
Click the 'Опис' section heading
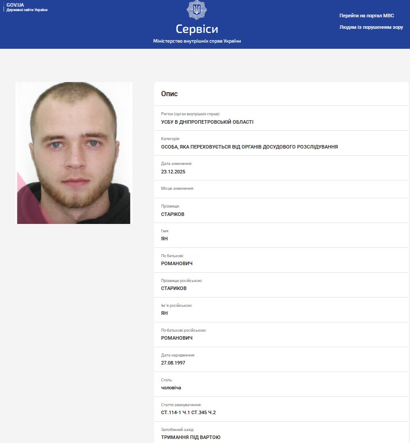(x=169, y=94)
